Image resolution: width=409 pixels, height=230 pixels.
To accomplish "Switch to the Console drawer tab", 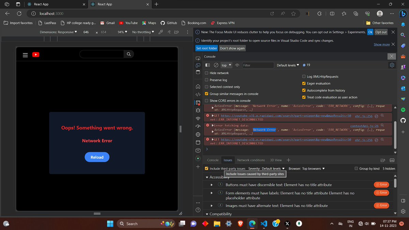I will [x=213, y=160].
